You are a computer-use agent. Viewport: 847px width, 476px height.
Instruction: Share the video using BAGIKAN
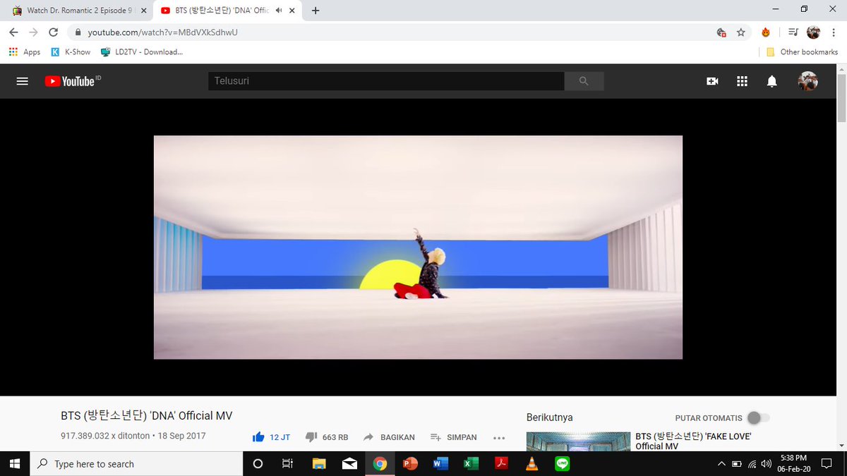pyautogui.click(x=389, y=437)
